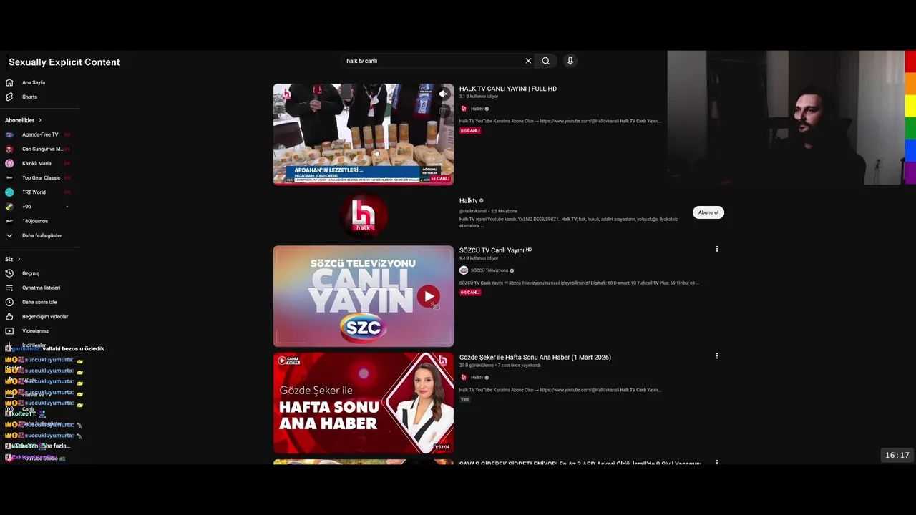Open SÖZCÜ Canlı Yayın thumbnail
Viewport: 916px width, 515px height.
364,296
